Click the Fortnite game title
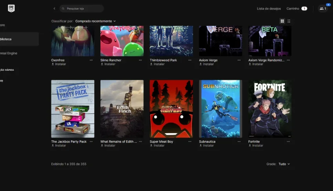Image resolution: width=333 pixels, height=191 pixels. pyautogui.click(x=254, y=141)
